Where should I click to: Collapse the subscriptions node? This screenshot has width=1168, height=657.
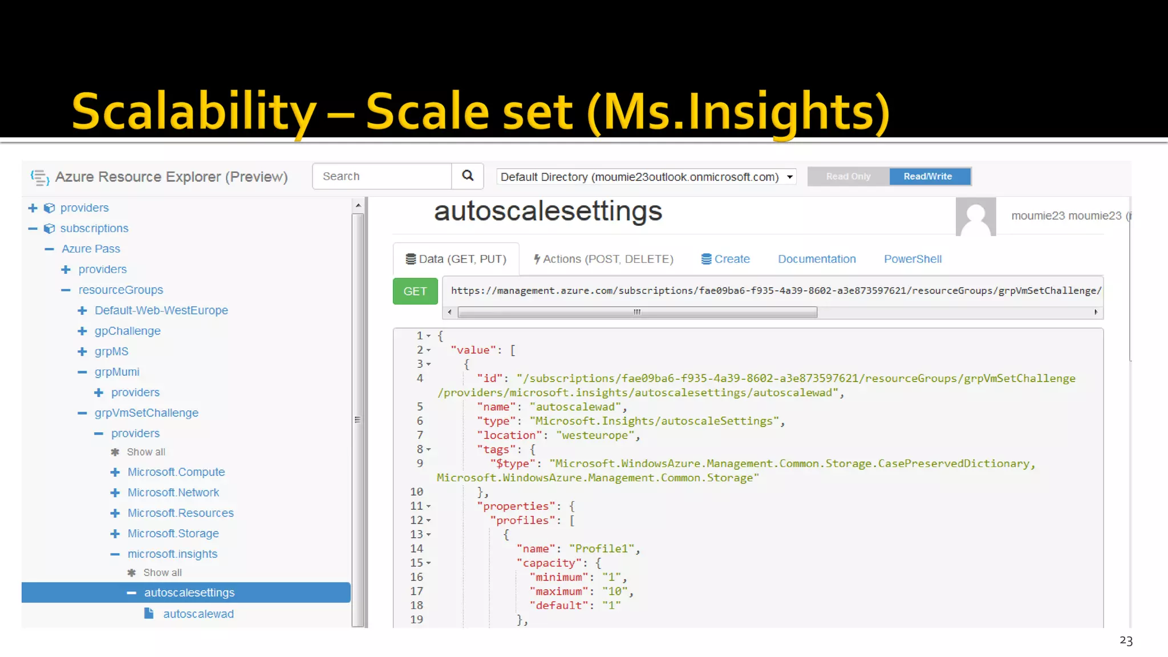point(33,229)
